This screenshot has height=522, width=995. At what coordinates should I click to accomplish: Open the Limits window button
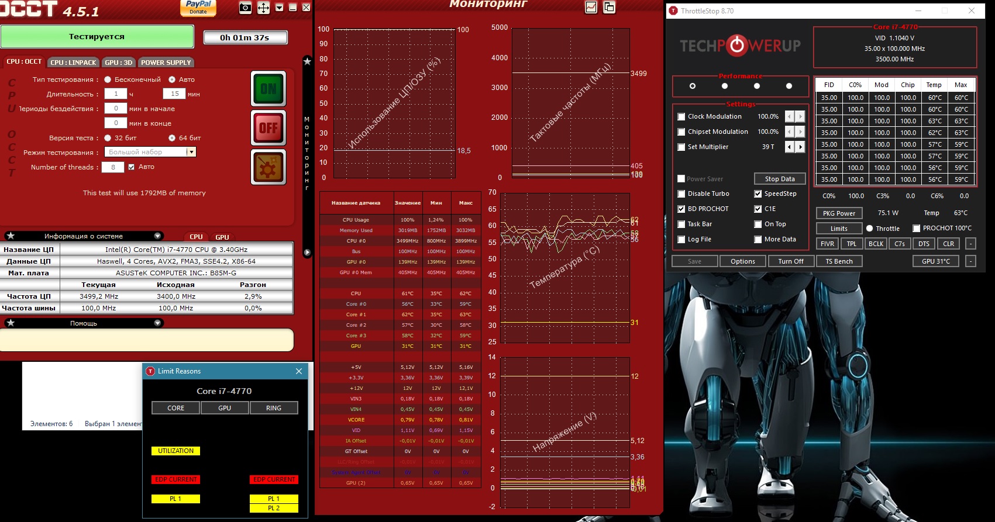coord(839,229)
